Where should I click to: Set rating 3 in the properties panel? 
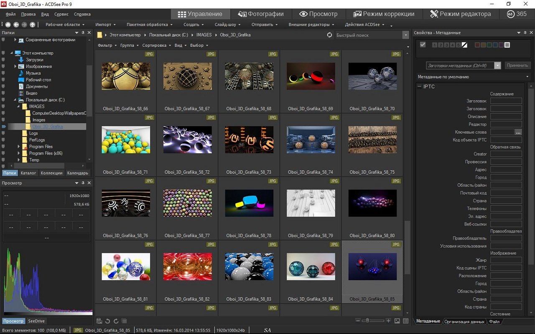[x=447, y=45]
